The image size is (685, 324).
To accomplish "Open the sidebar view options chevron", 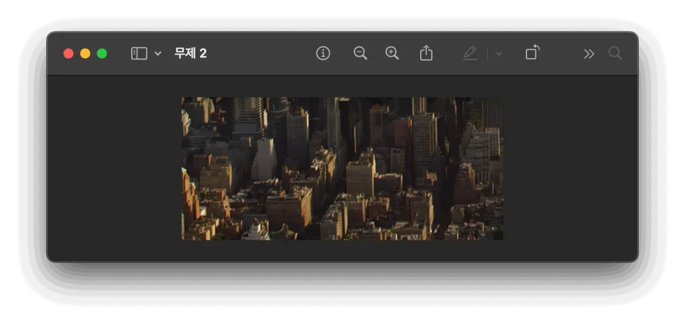I will pyautogui.click(x=158, y=53).
